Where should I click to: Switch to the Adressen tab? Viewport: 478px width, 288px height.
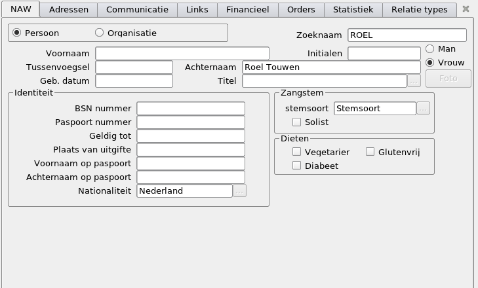(69, 10)
